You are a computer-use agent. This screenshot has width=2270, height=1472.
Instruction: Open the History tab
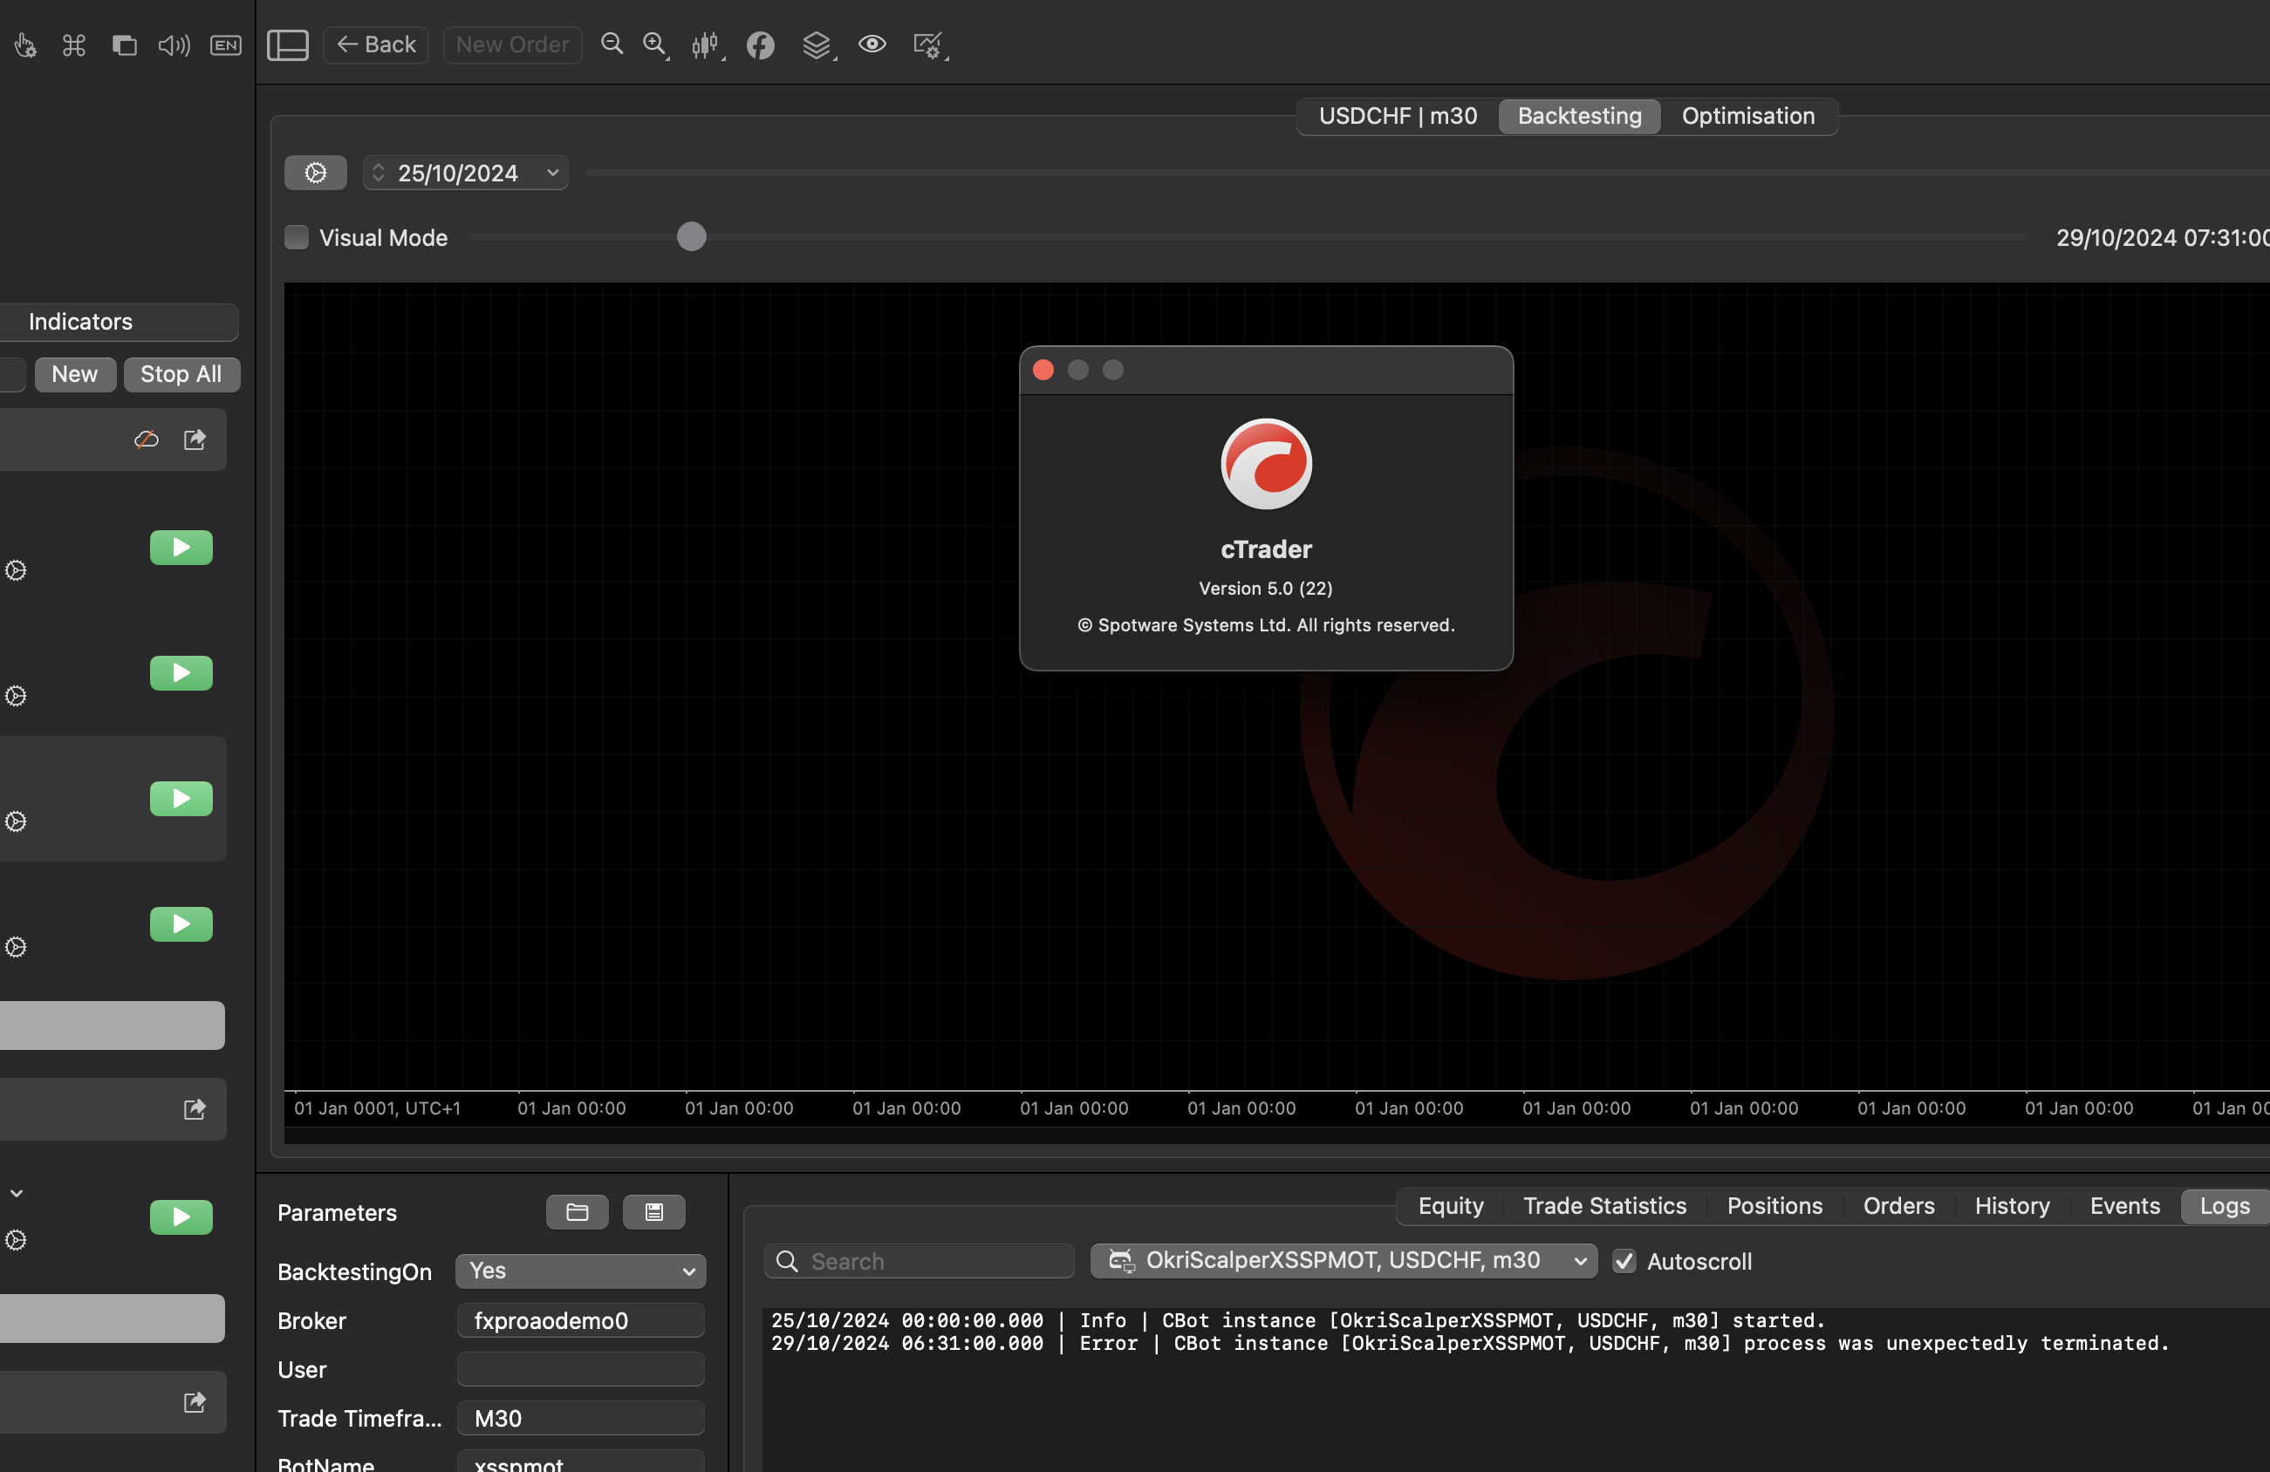[x=2012, y=1206]
